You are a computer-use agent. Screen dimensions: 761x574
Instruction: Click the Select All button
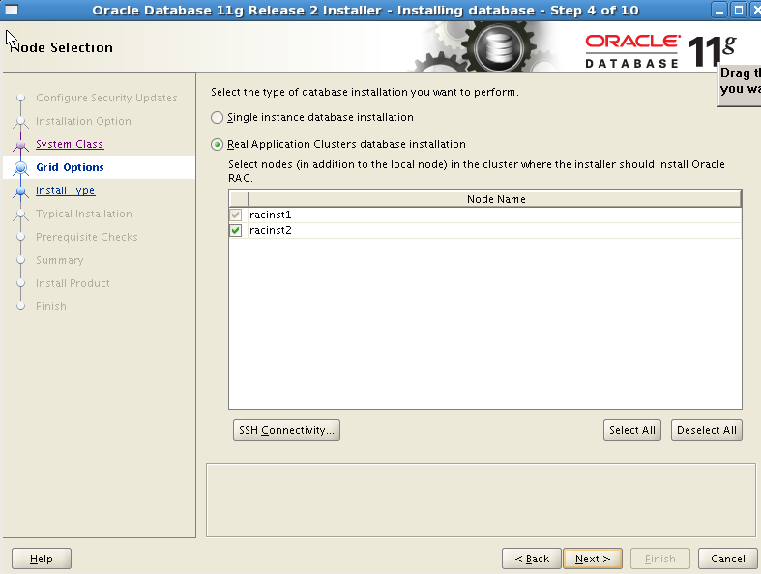pyautogui.click(x=631, y=430)
